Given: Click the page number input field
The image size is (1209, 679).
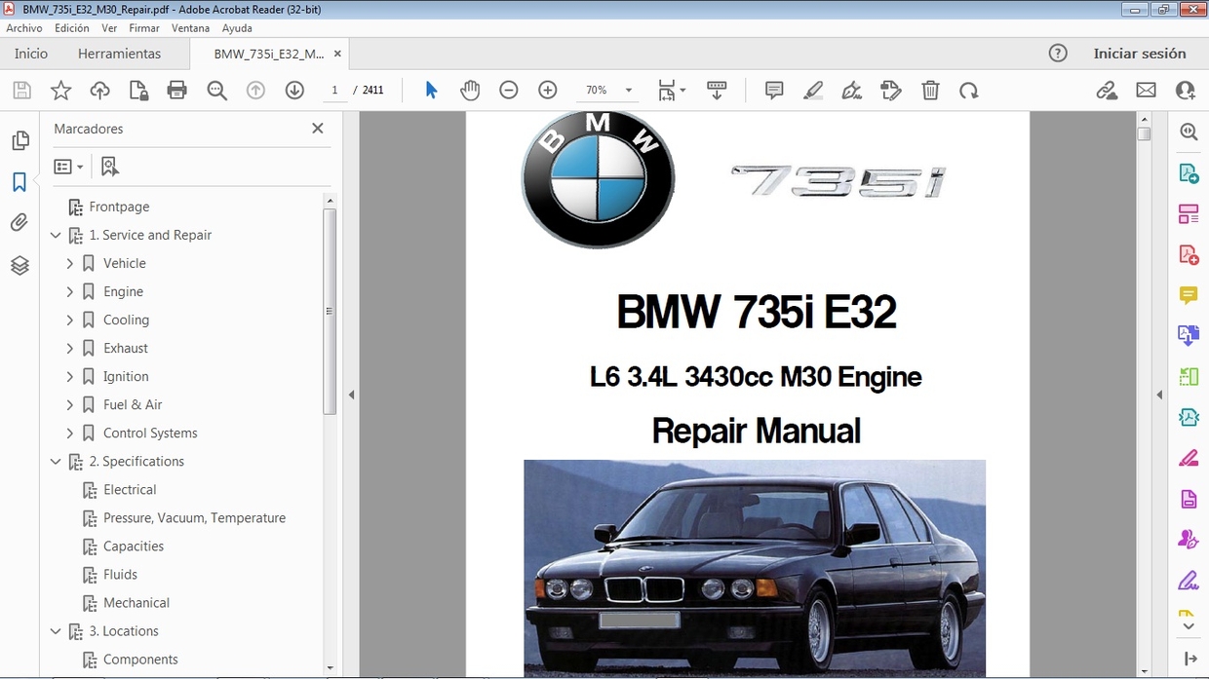Looking at the screenshot, I should pyautogui.click(x=334, y=91).
